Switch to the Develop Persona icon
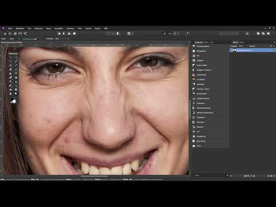The image size is (276, 207). [x=15, y=33]
